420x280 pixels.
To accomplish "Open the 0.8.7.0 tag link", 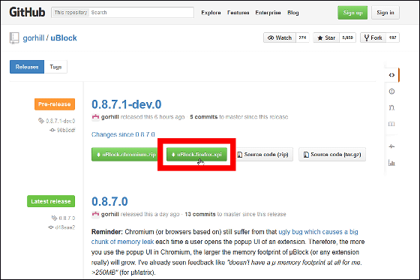I will pyautogui.click(x=67, y=218).
